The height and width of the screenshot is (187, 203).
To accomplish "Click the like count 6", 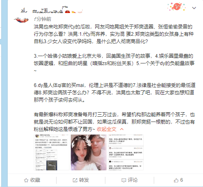I will tap(181, 180).
